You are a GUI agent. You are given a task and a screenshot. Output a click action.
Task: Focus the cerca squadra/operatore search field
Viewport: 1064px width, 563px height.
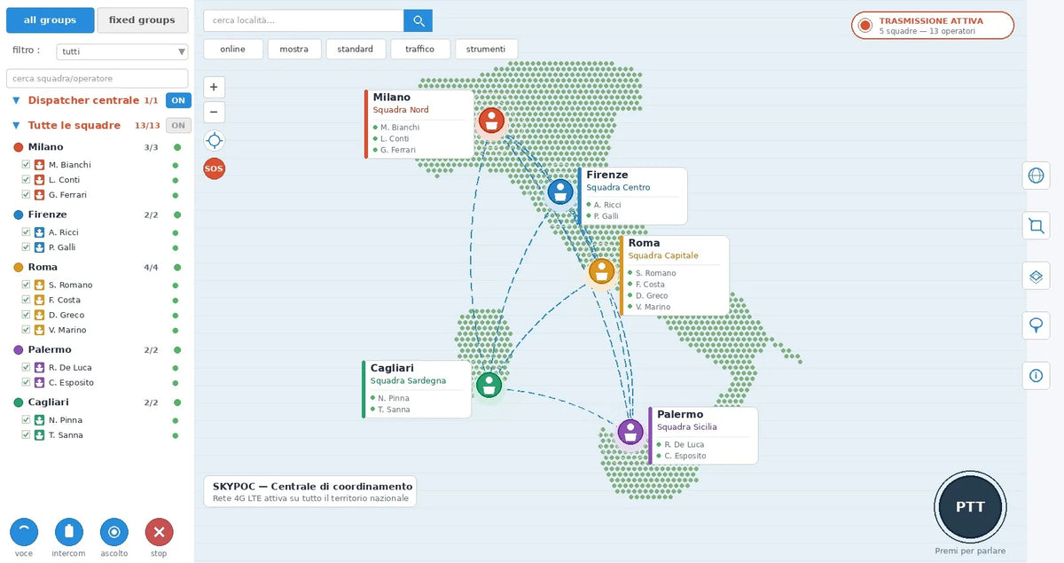[x=98, y=78]
